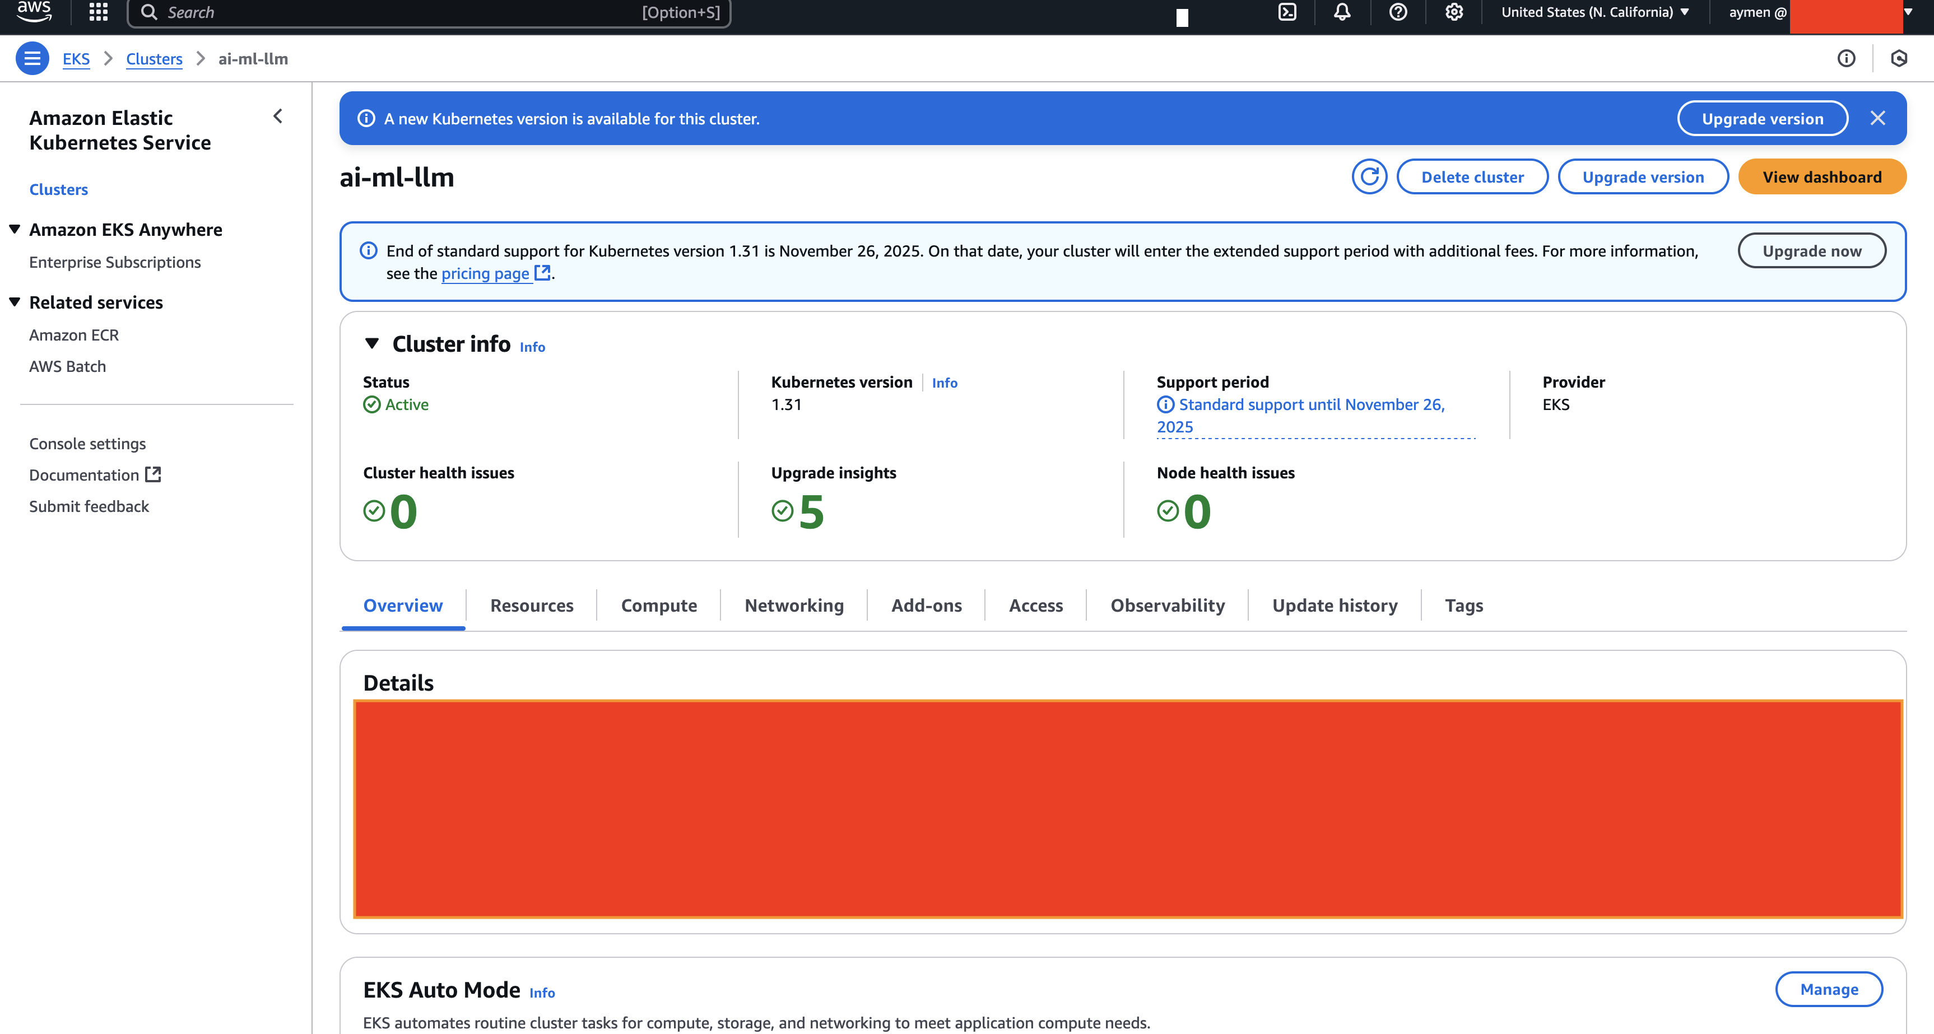The width and height of the screenshot is (1934, 1034).
Task: Dismiss the new Kubernetes version banner
Action: pyautogui.click(x=1877, y=119)
